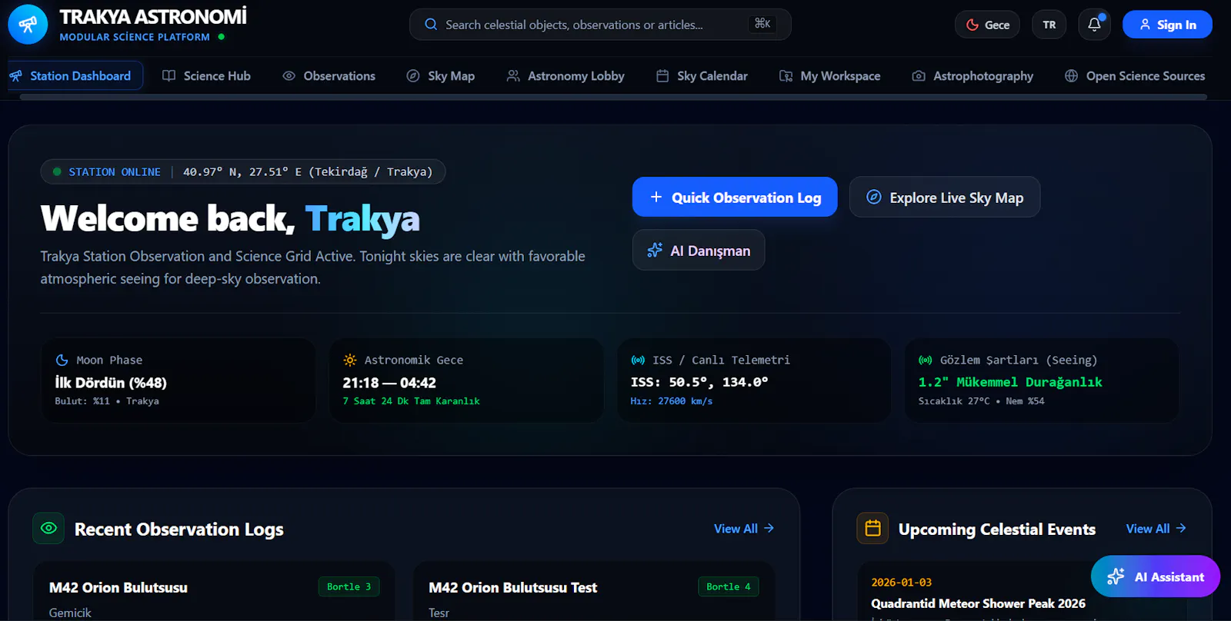Click the arrow next to the Observation Logs View All link
Screen dimensions: 1231x621
coord(769,528)
